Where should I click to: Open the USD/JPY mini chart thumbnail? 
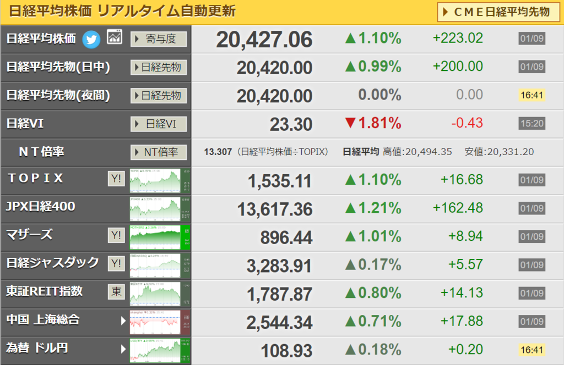(x=160, y=351)
